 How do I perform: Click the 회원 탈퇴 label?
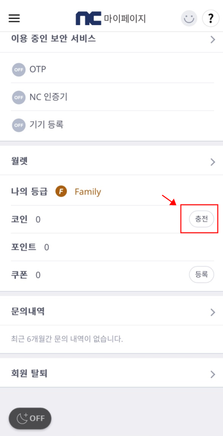[29, 373]
